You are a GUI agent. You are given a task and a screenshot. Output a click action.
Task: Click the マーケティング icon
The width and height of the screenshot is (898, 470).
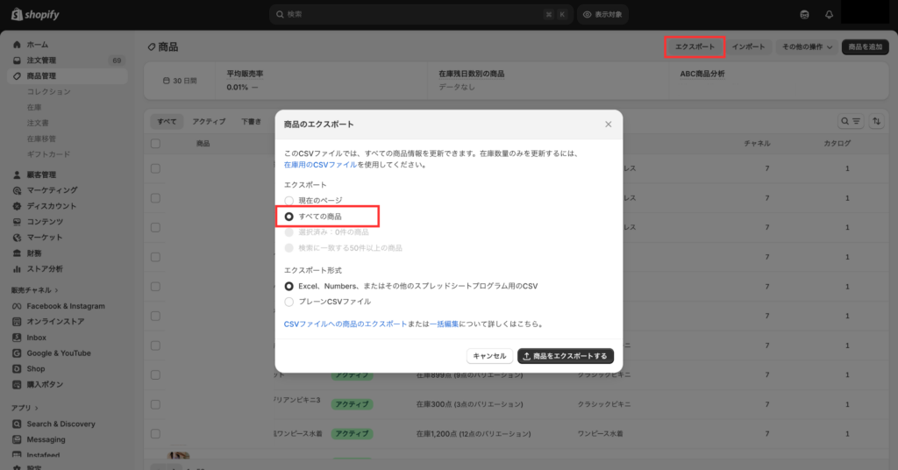point(17,190)
